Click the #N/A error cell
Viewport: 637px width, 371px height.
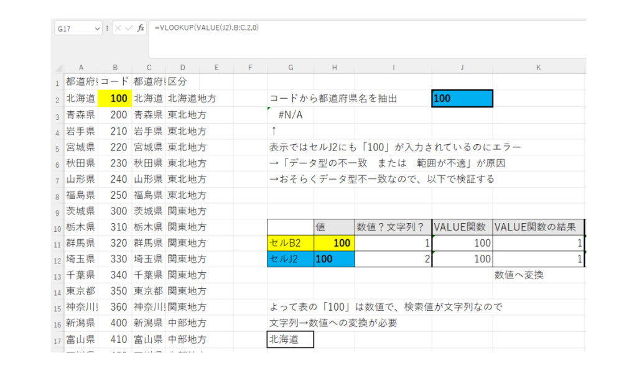291,114
